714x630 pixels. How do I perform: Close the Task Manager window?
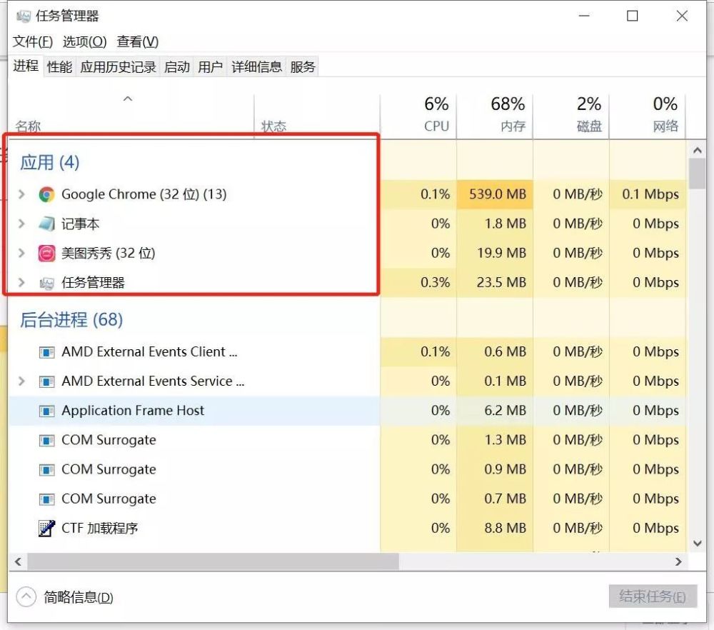682,16
